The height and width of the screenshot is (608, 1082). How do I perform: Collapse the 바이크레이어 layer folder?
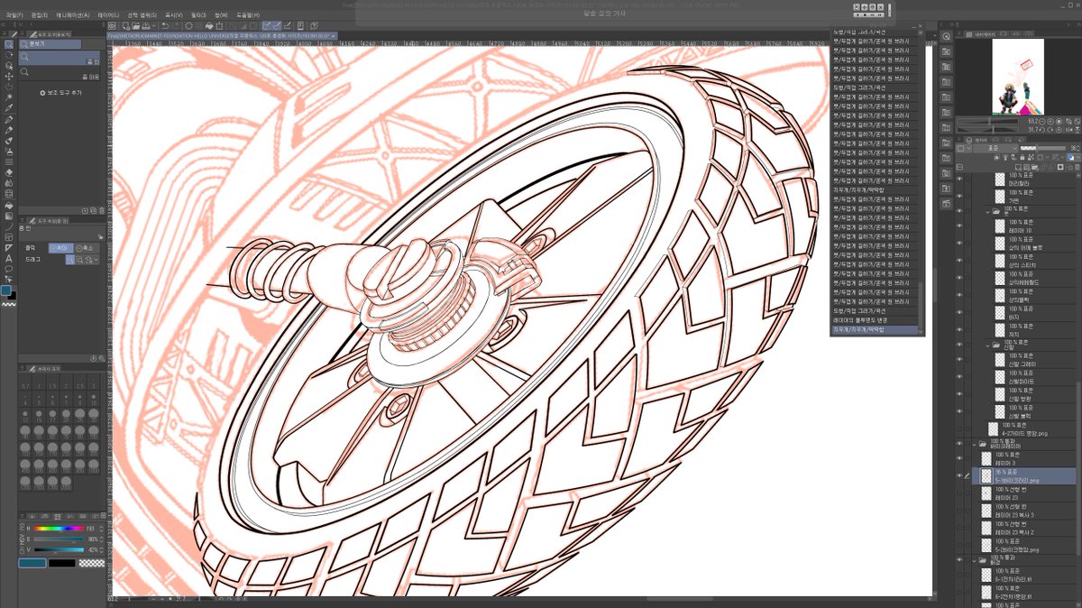(974, 444)
